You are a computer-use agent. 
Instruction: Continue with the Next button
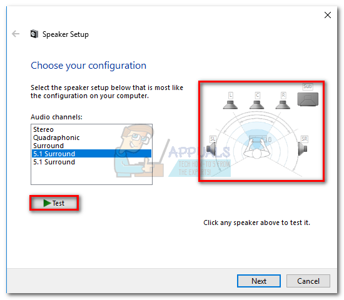tap(259, 281)
